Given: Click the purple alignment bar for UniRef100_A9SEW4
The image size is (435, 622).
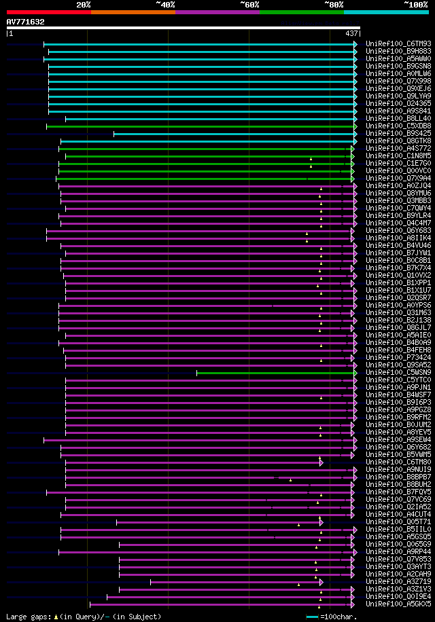Looking at the screenshot, I should 199,440.
